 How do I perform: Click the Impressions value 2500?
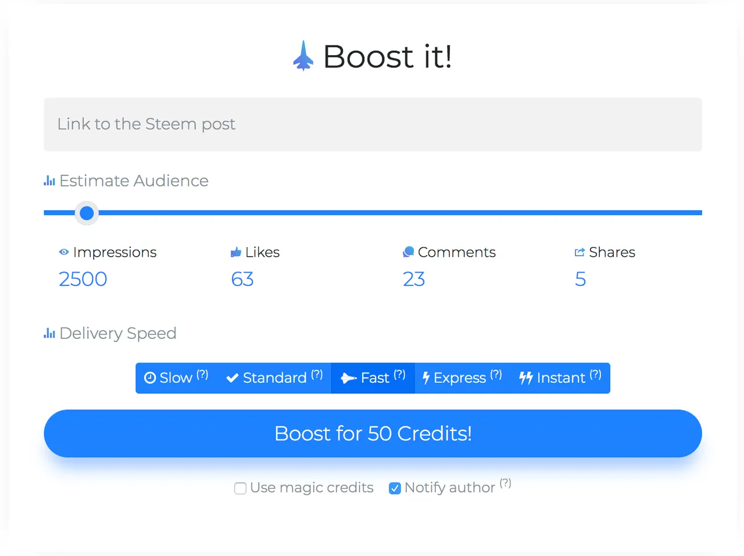click(83, 279)
